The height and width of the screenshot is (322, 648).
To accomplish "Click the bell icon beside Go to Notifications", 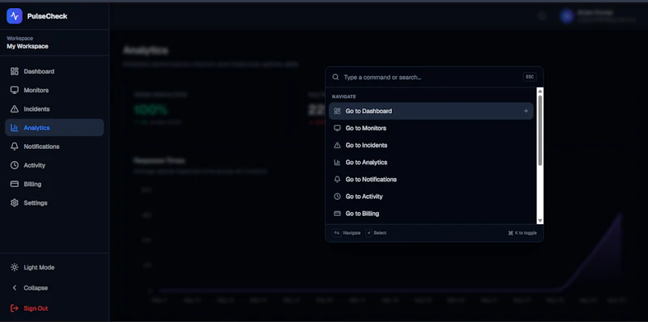I will pyautogui.click(x=337, y=179).
